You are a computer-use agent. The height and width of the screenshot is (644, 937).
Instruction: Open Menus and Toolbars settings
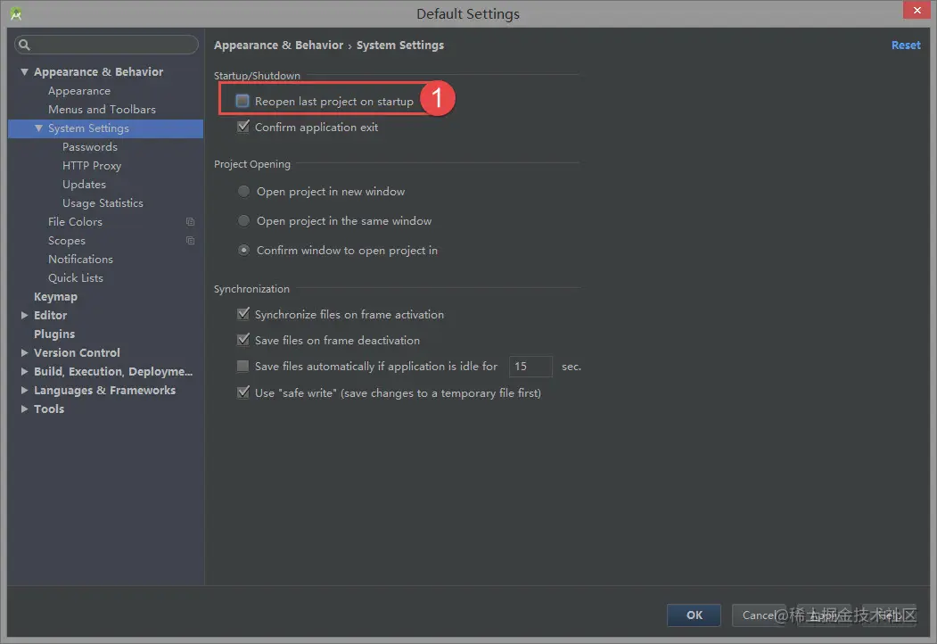click(103, 110)
